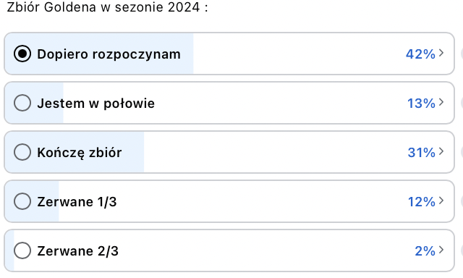Expand voters chevron next to 13%
Image resolution: width=463 pixels, height=278 pixels.
pos(441,102)
